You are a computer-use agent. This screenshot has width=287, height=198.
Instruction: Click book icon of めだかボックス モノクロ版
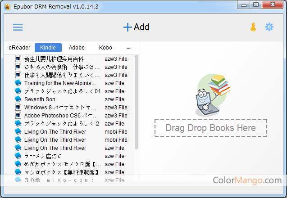pyautogui.click(x=18, y=164)
